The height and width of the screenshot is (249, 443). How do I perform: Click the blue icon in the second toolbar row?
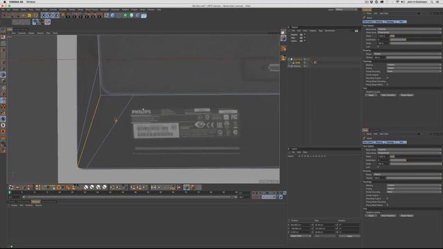[x=35, y=21]
